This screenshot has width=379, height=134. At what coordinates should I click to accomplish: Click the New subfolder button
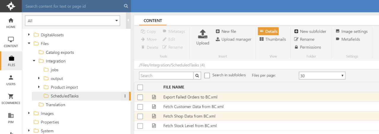[x=310, y=31]
